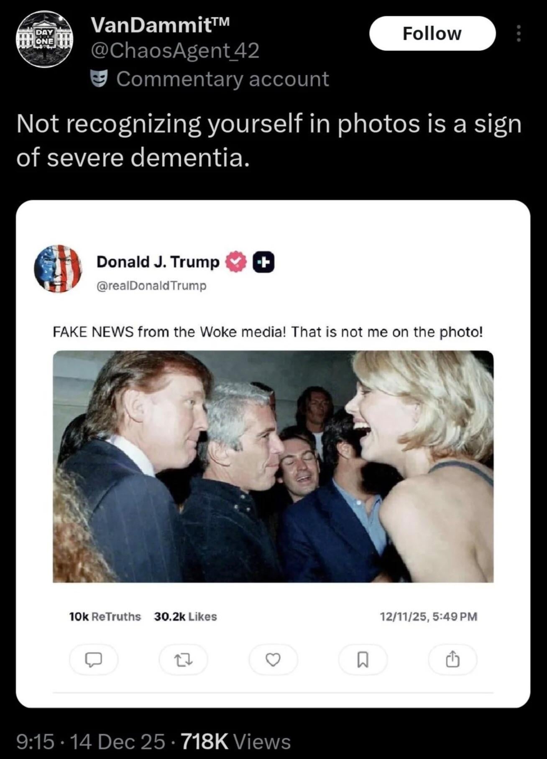View the 30.2k Likes list
This screenshot has width=547, height=759.
(x=185, y=616)
